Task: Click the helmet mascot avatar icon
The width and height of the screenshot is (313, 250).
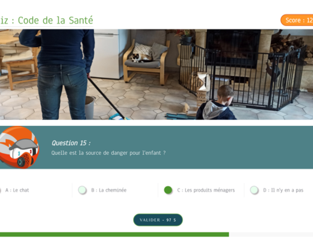Action: [19, 148]
